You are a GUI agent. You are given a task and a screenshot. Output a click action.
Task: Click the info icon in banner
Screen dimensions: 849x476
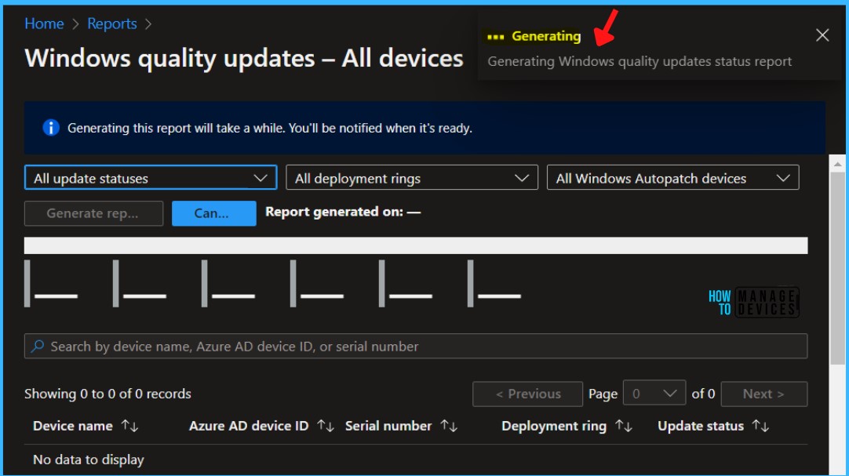click(x=51, y=128)
